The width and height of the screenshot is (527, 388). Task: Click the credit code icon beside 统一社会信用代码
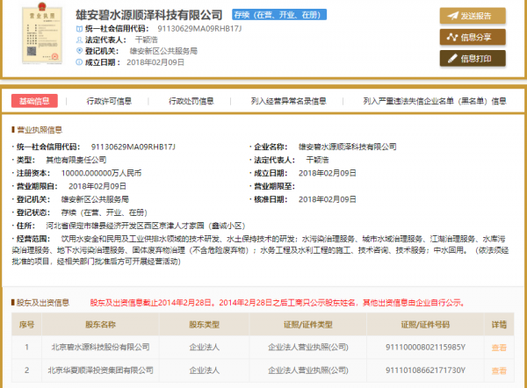click(79, 29)
